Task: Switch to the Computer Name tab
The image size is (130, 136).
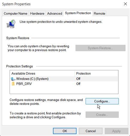Action: pyautogui.click(x=16, y=13)
